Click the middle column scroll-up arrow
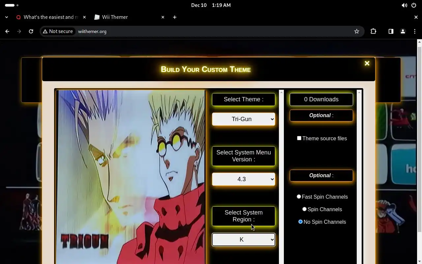Viewport: 422px width, 264px height. pos(281,92)
